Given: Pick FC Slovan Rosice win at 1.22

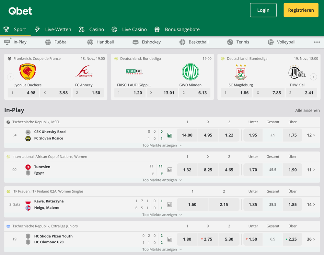Looking at the screenshot, I should coord(229,135).
